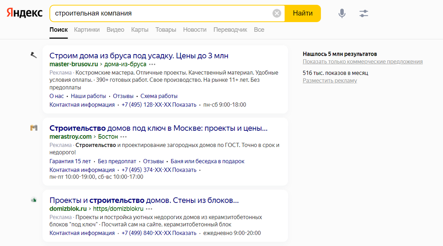The width and height of the screenshot is (443, 246).
Task: Open the Товары tab
Action: coord(166,30)
